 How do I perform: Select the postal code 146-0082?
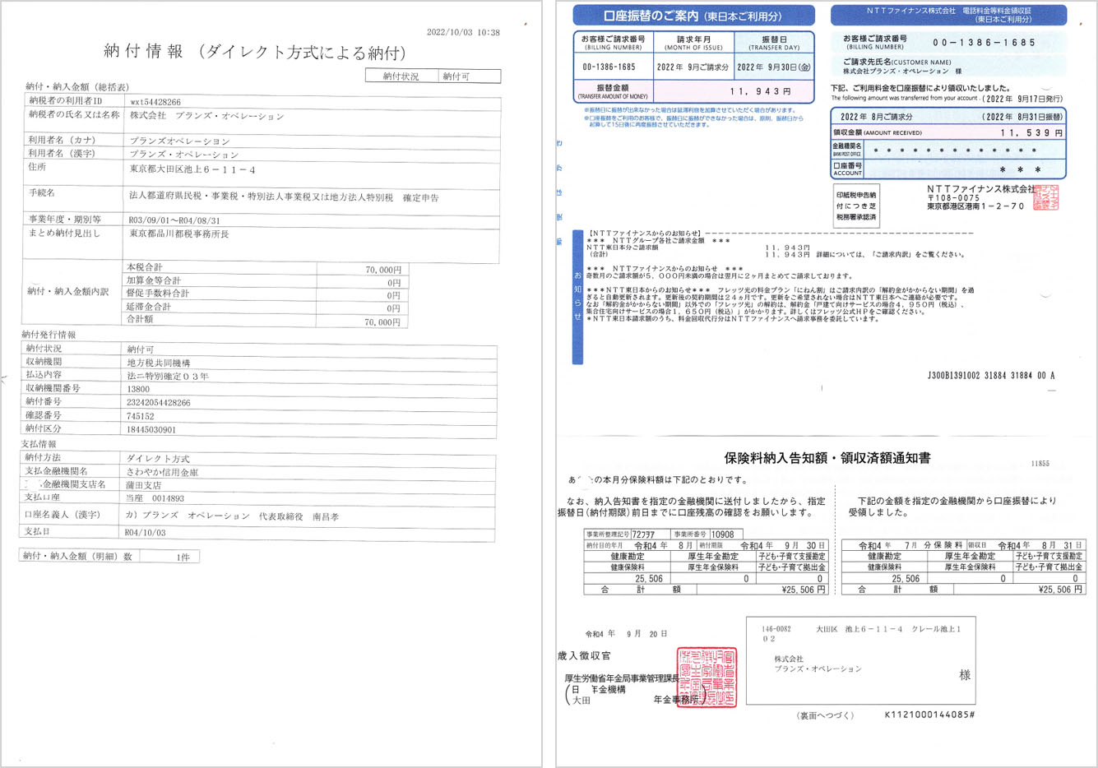click(776, 629)
